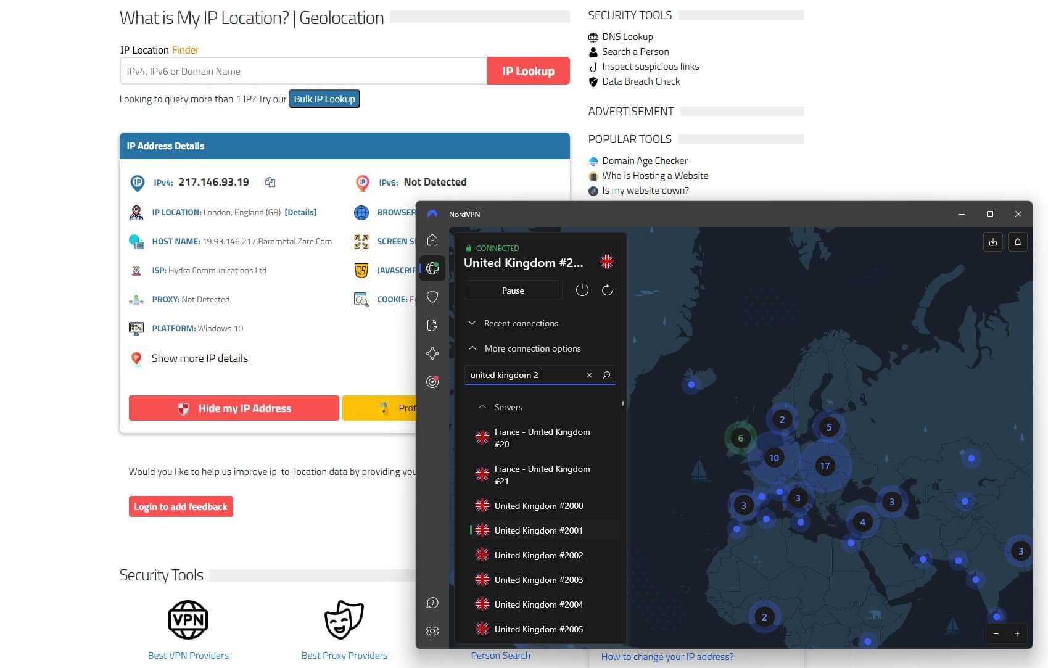Click the IP Lookup button
The image size is (1048, 668).
[529, 71]
